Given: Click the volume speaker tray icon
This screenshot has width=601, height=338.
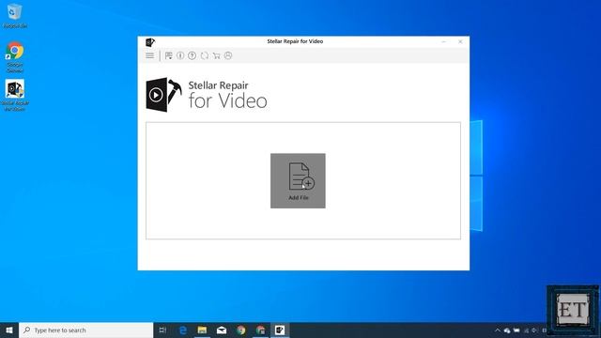Looking at the screenshot, I should pyautogui.click(x=534, y=330).
